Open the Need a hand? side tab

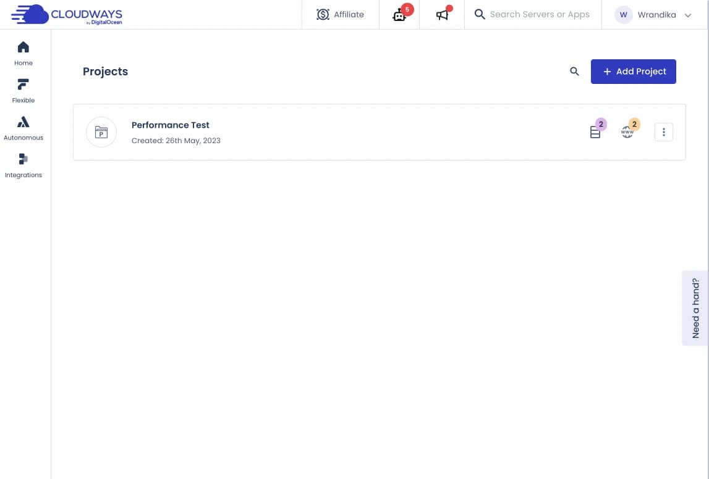pyautogui.click(x=695, y=308)
